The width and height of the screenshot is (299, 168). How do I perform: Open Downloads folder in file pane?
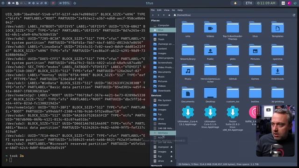pyautogui.click(x=278, y=72)
